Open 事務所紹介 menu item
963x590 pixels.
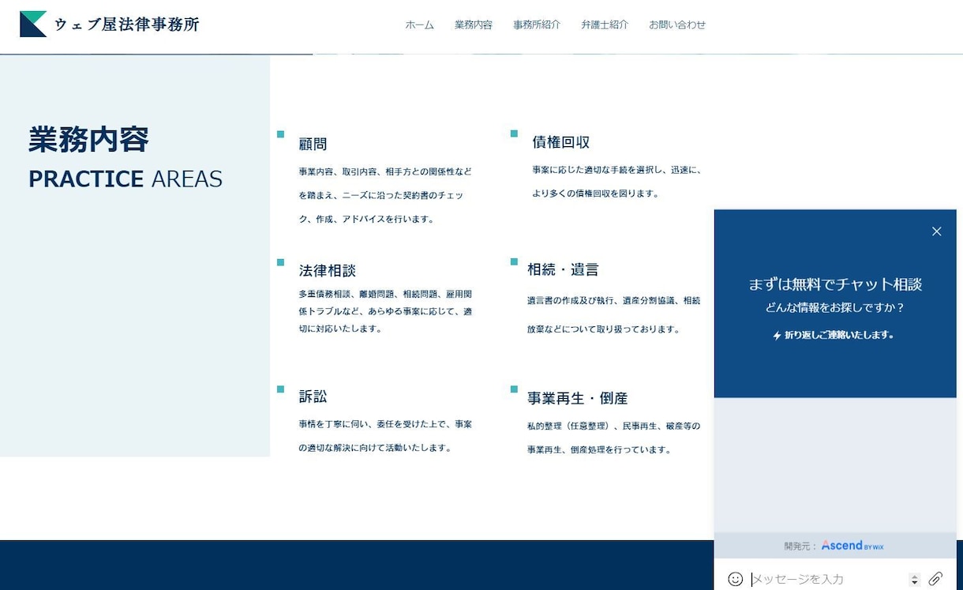coord(537,24)
